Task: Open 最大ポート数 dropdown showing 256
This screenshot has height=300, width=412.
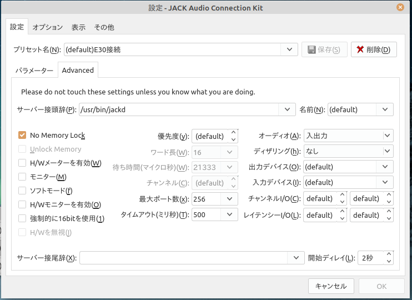Action: tap(229, 199)
